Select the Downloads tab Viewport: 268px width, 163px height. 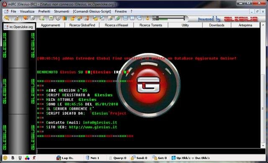[216, 25]
